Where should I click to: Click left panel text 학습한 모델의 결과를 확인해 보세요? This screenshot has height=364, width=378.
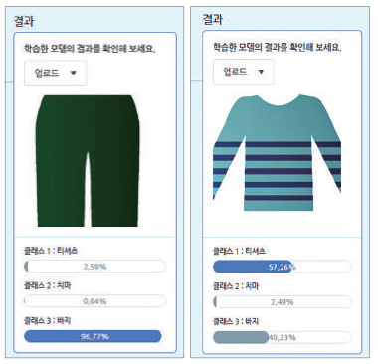[x=90, y=49]
